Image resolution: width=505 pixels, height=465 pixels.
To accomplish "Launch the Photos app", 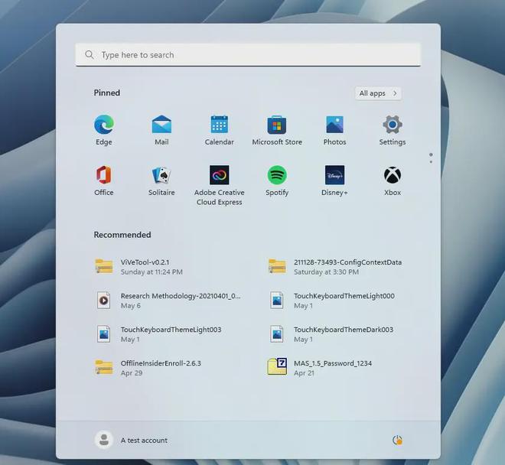I will [x=334, y=125].
